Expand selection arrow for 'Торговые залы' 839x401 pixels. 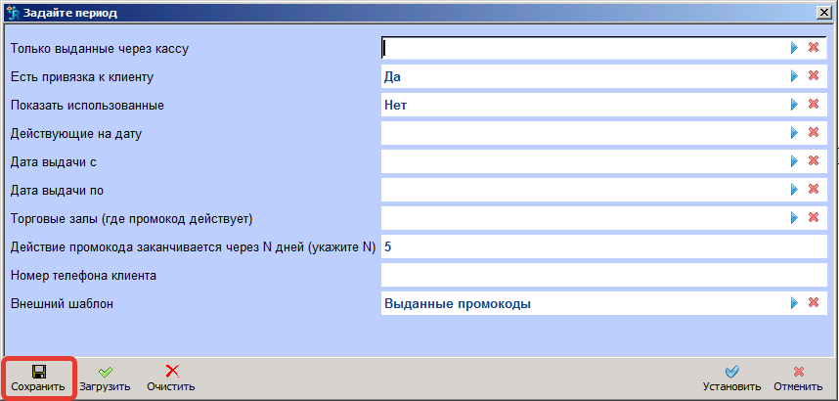pos(794,218)
